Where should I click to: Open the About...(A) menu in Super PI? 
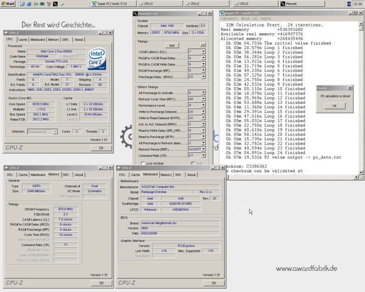point(249,19)
